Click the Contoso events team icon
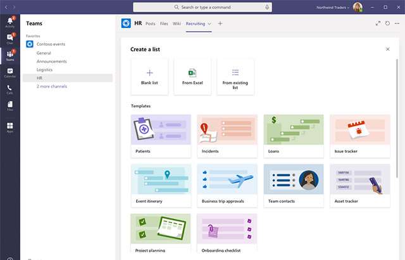 (x=30, y=44)
